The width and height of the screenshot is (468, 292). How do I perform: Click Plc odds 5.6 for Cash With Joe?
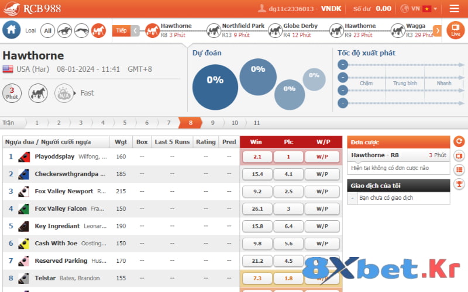pos(288,244)
